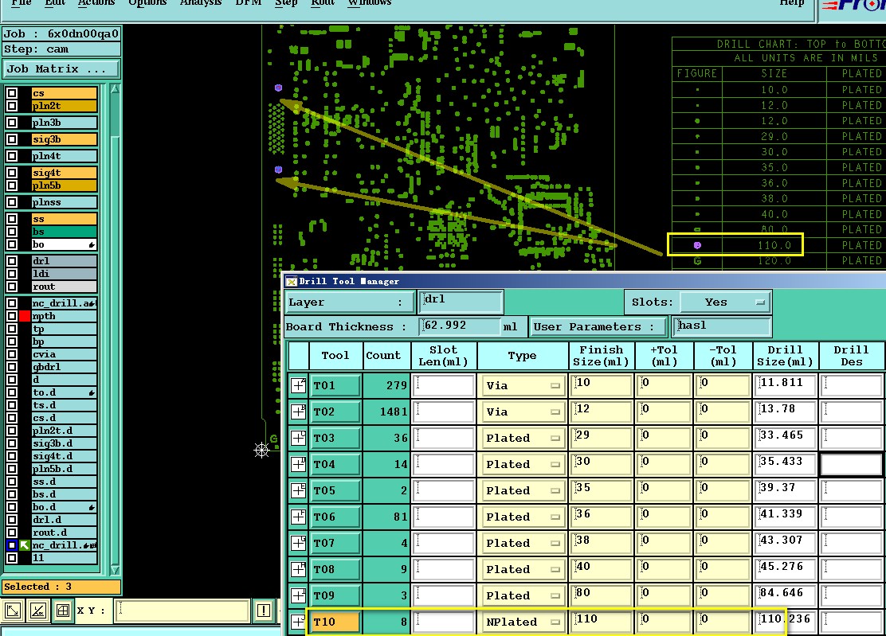Enable the checkbox beside layer sig3b
Viewport: 886px width, 636px height.
pyautogui.click(x=12, y=139)
